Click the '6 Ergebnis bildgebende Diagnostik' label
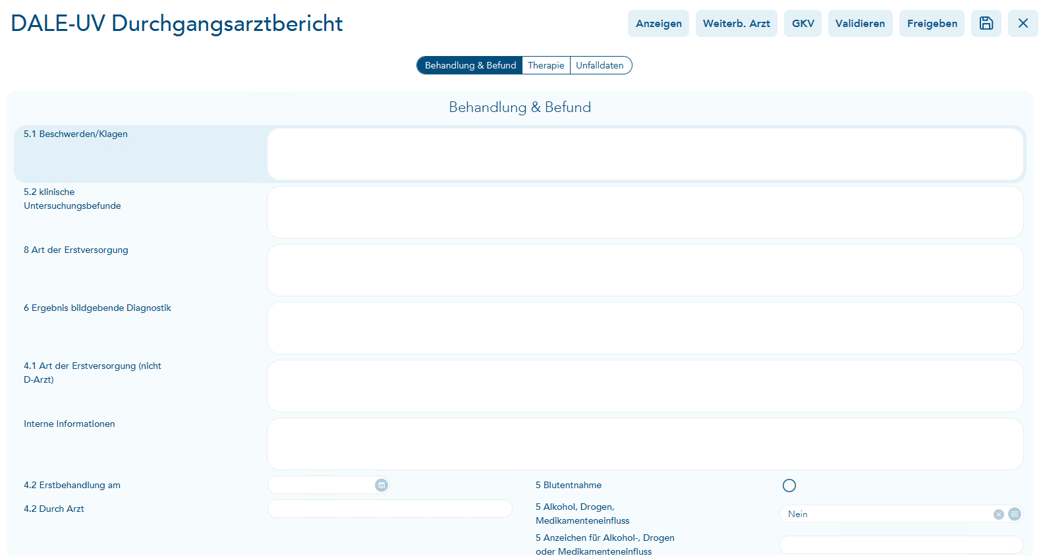This screenshot has width=1043, height=556. point(98,308)
